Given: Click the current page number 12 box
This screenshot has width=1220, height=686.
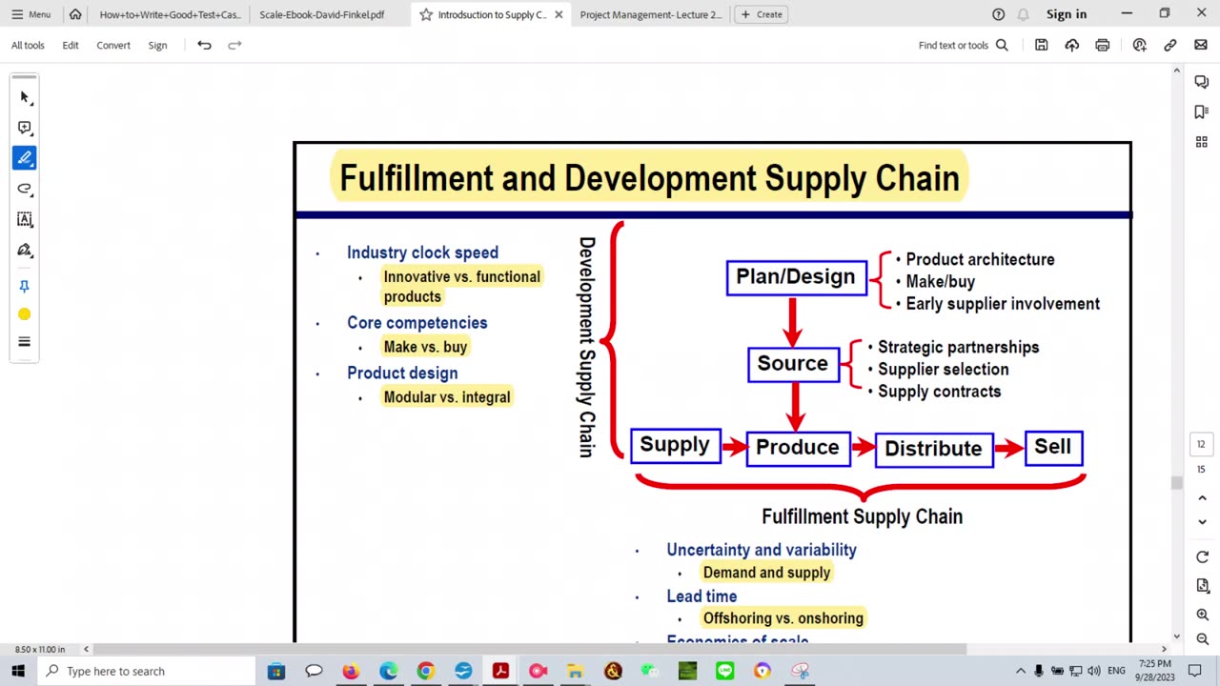Looking at the screenshot, I should pos(1201,444).
